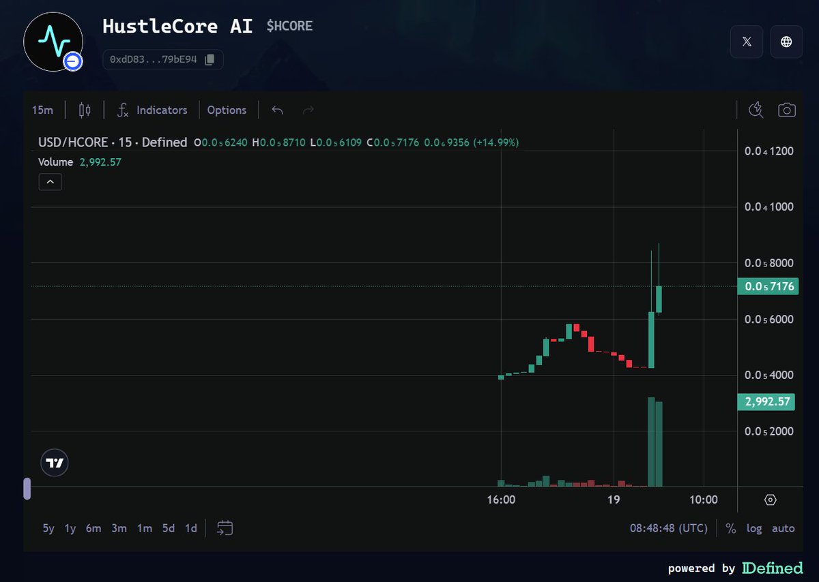Click the HustleCore AI name heading

point(177,27)
